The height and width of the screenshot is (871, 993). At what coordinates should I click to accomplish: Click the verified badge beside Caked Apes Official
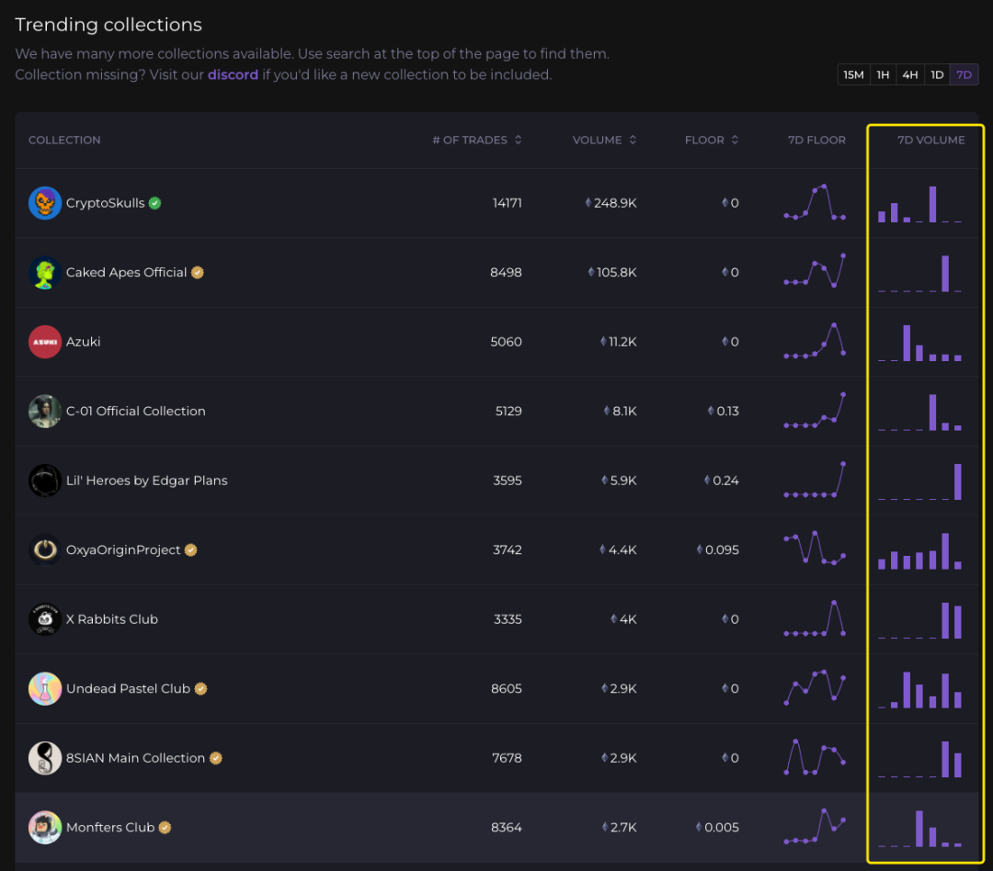pyautogui.click(x=198, y=273)
